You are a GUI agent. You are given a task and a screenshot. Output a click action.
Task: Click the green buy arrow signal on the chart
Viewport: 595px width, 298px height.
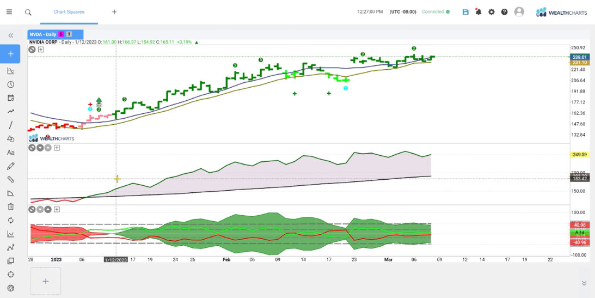click(x=99, y=102)
